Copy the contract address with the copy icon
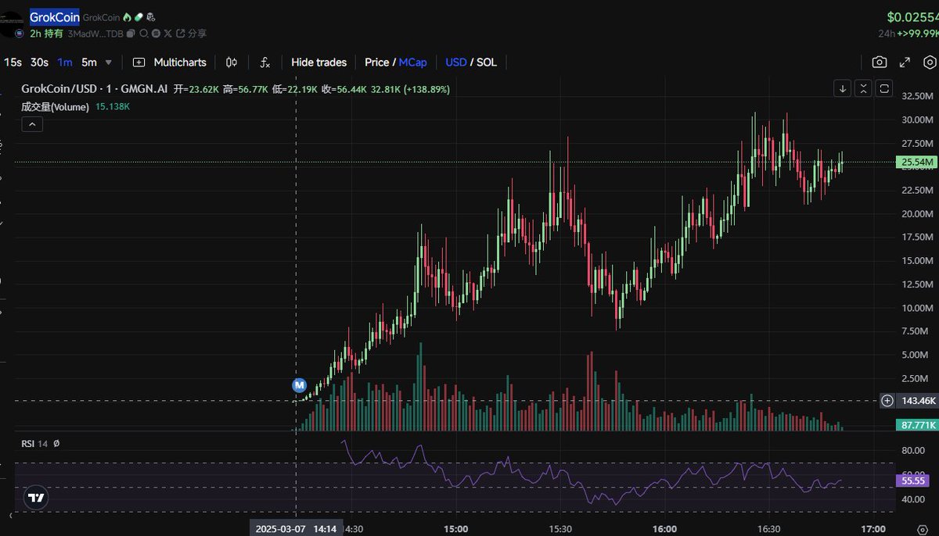 coord(131,34)
